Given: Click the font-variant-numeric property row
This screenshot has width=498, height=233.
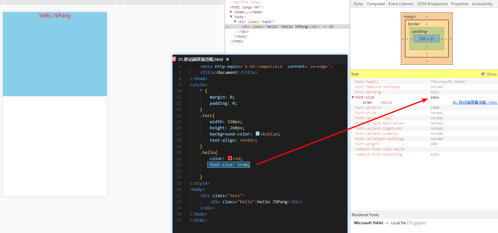Looking at the screenshot, I should tap(424, 134).
